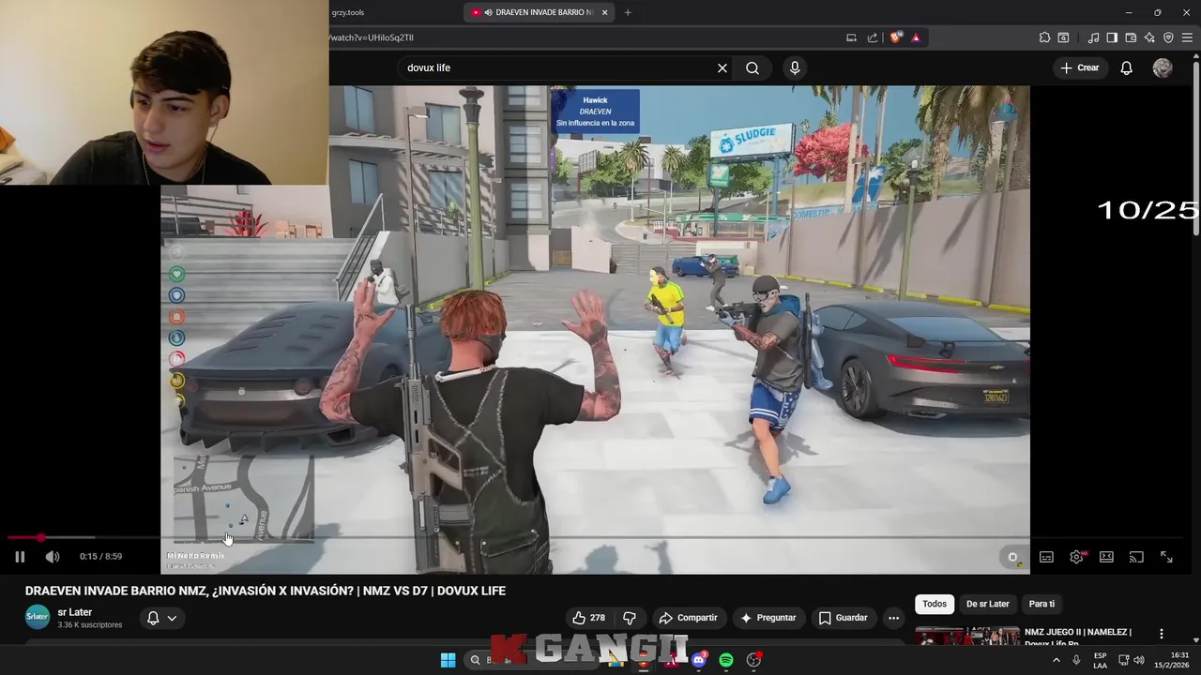Open YouTube notifications bell
The height and width of the screenshot is (675, 1201).
(x=1127, y=67)
